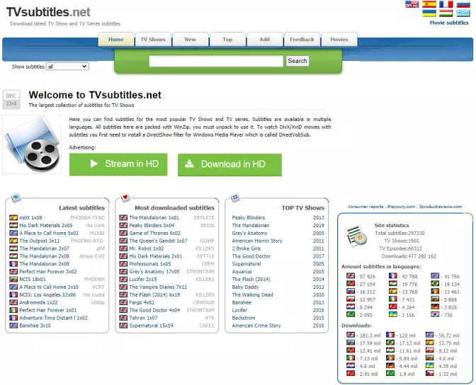Select the English flag in the header
476x385 pixels.
412,4
